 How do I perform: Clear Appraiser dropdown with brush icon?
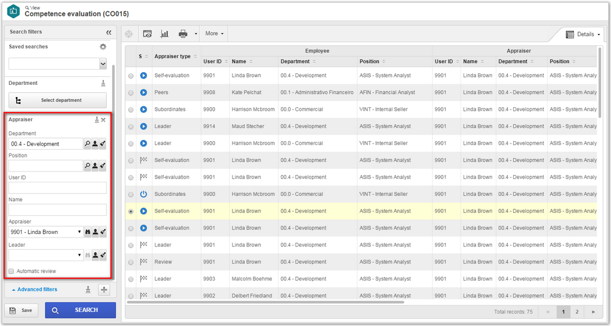[x=103, y=232]
